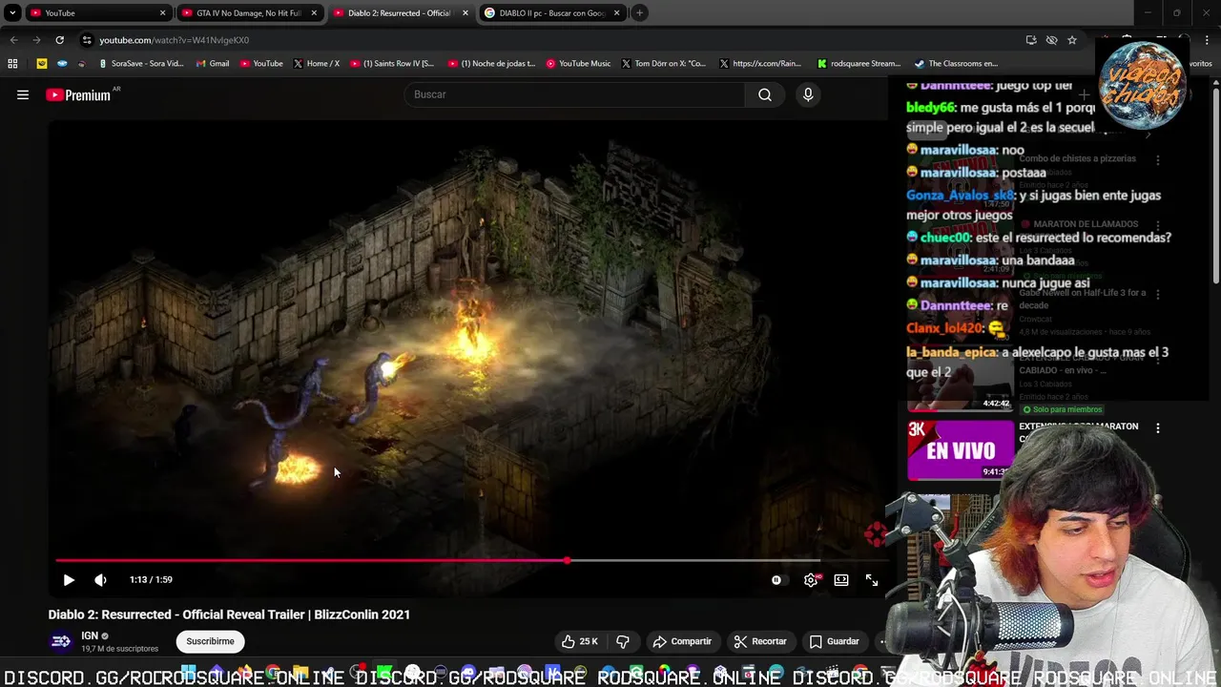
Task: Switch to theater mode view
Action: coord(841,579)
